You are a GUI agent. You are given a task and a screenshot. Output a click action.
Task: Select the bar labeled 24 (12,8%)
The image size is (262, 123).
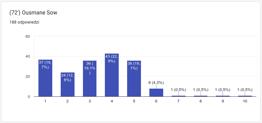(x=67, y=85)
